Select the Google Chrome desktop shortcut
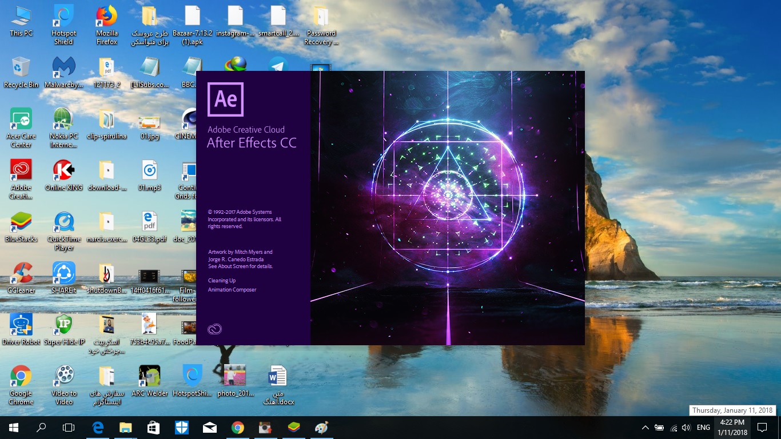The height and width of the screenshot is (439, 781). click(x=21, y=385)
